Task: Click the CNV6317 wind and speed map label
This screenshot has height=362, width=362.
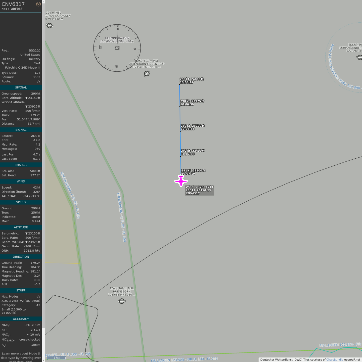Action: tap(199, 190)
